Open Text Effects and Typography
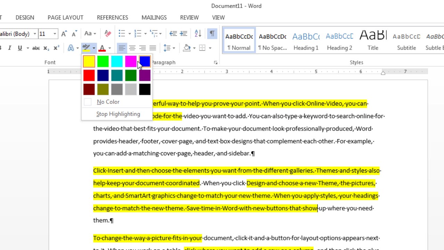Viewport: 444px width, 250px height. [71, 48]
